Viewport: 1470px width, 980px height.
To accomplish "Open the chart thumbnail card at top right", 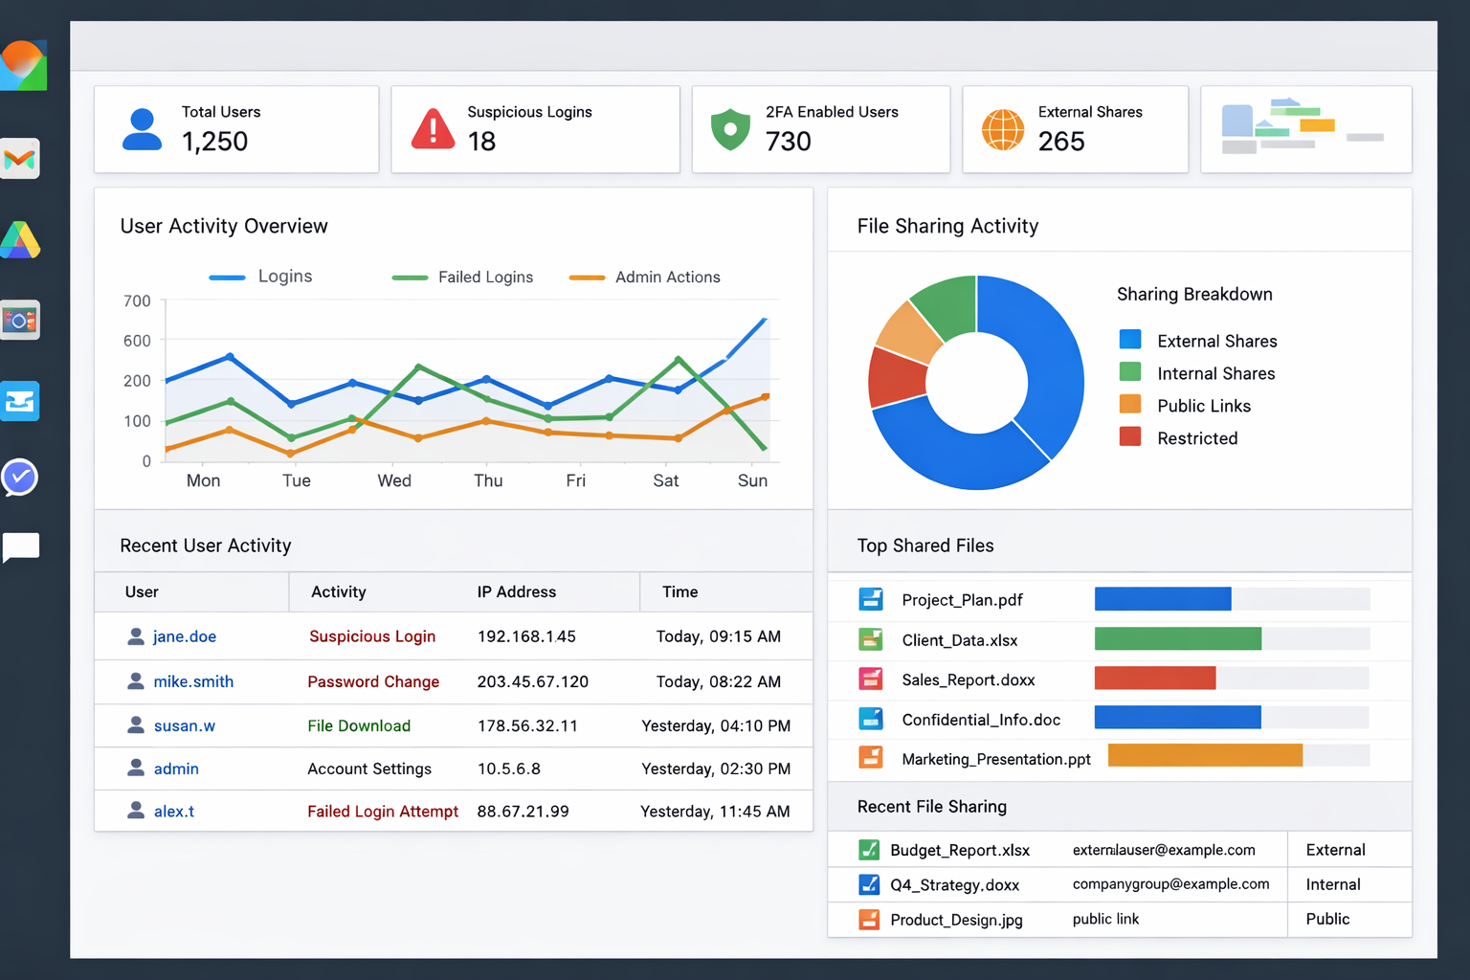I will click(x=1305, y=129).
